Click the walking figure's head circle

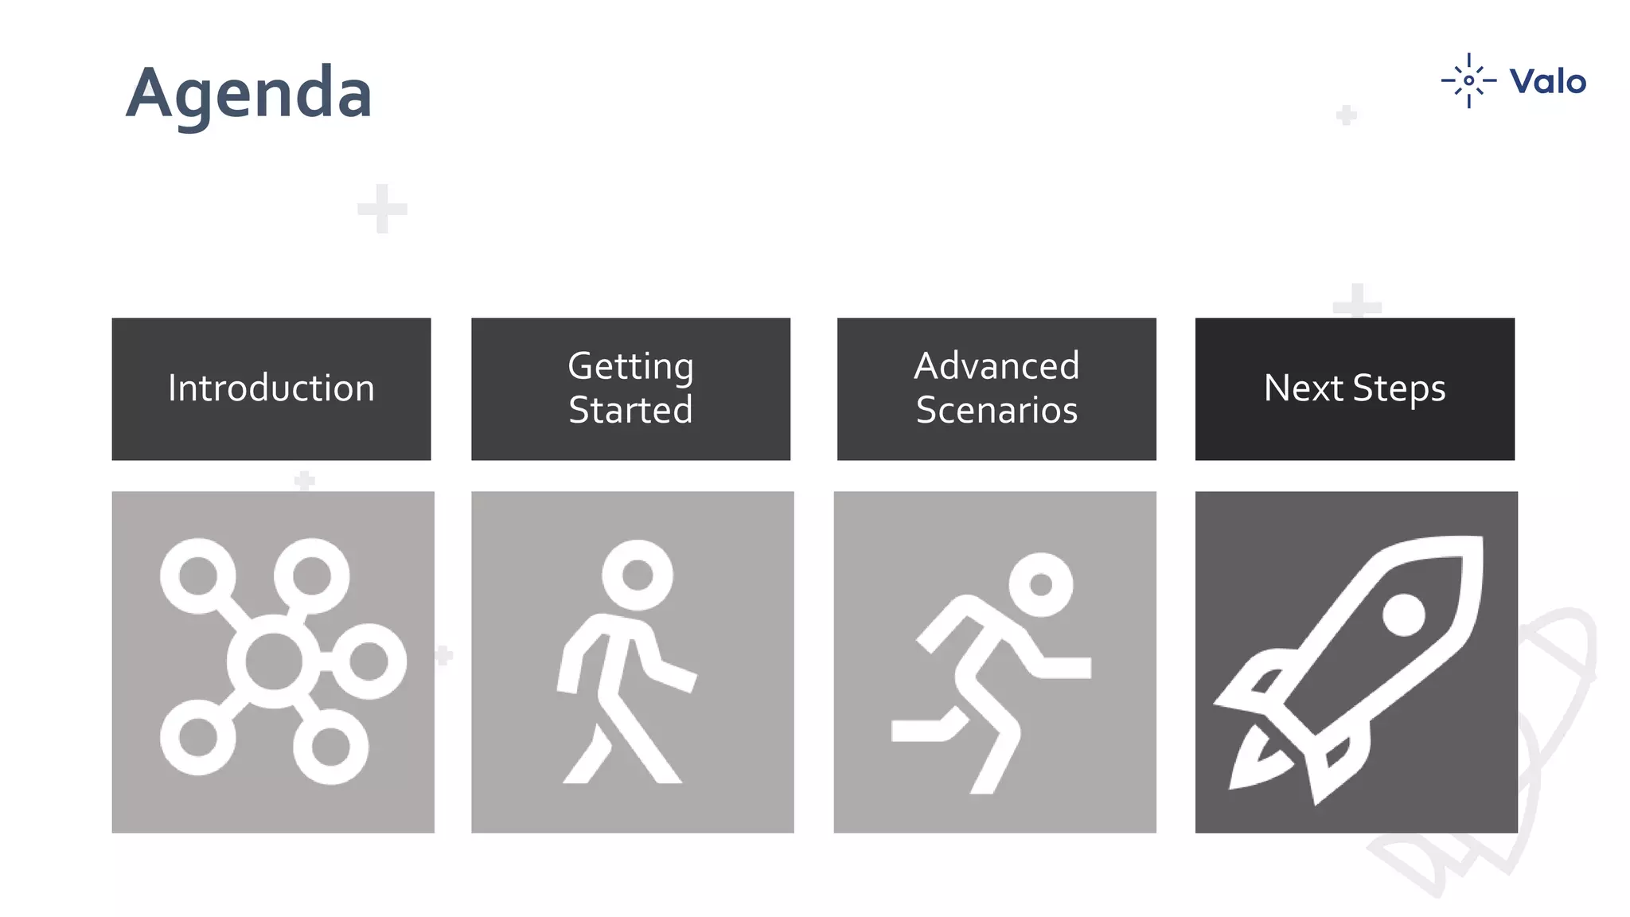[x=638, y=575]
